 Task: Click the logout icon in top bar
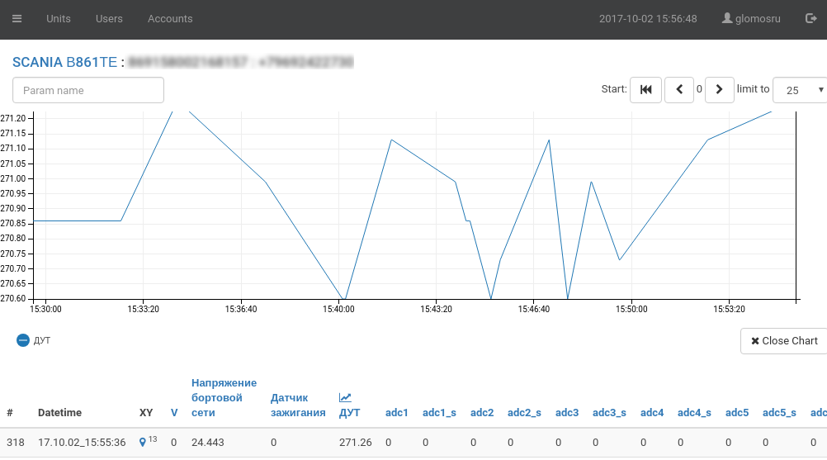coord(810,18)
